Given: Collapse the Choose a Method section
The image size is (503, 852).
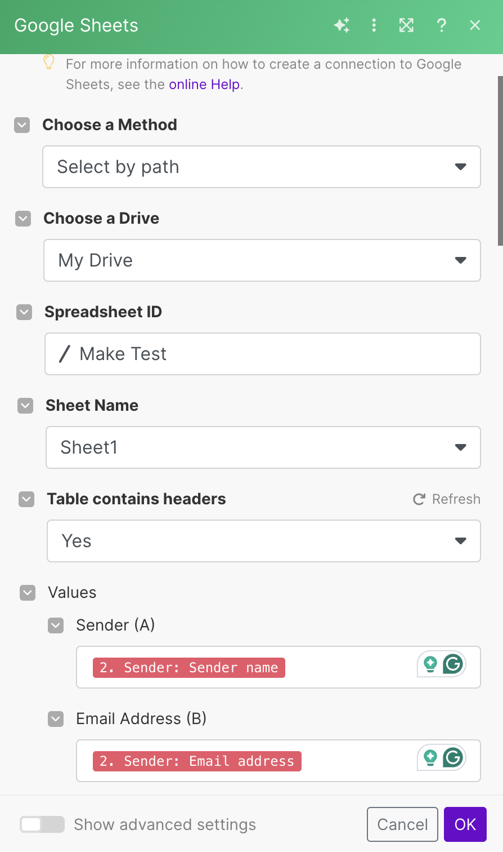Looking at the screenshot, I should pyautogui.click(x=22, y=125).
